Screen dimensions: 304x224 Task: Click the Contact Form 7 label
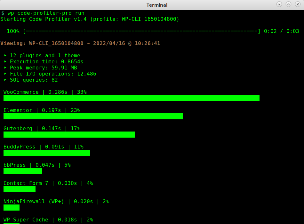48,183
